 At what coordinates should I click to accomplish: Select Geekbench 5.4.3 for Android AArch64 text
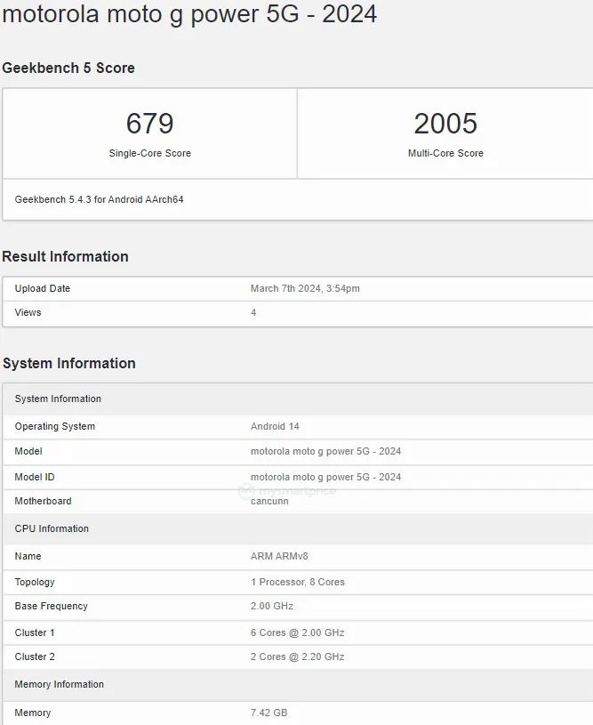coord(99,199)
